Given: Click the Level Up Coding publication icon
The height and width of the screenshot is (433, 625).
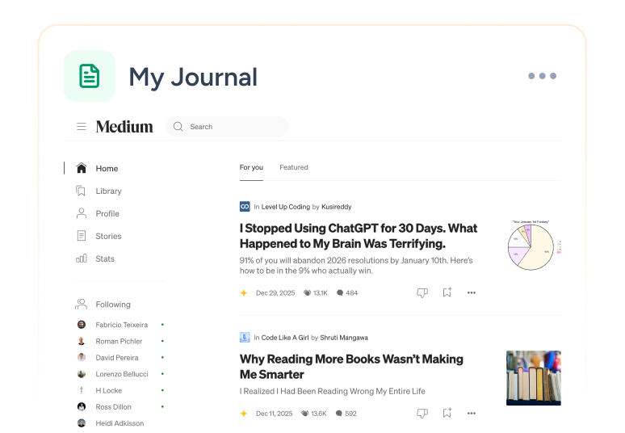Looking at the screenshot, I should click(x=245, y=207).
